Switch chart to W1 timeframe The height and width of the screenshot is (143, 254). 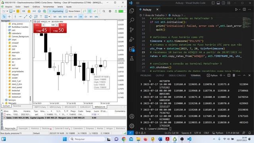[91, 17]
